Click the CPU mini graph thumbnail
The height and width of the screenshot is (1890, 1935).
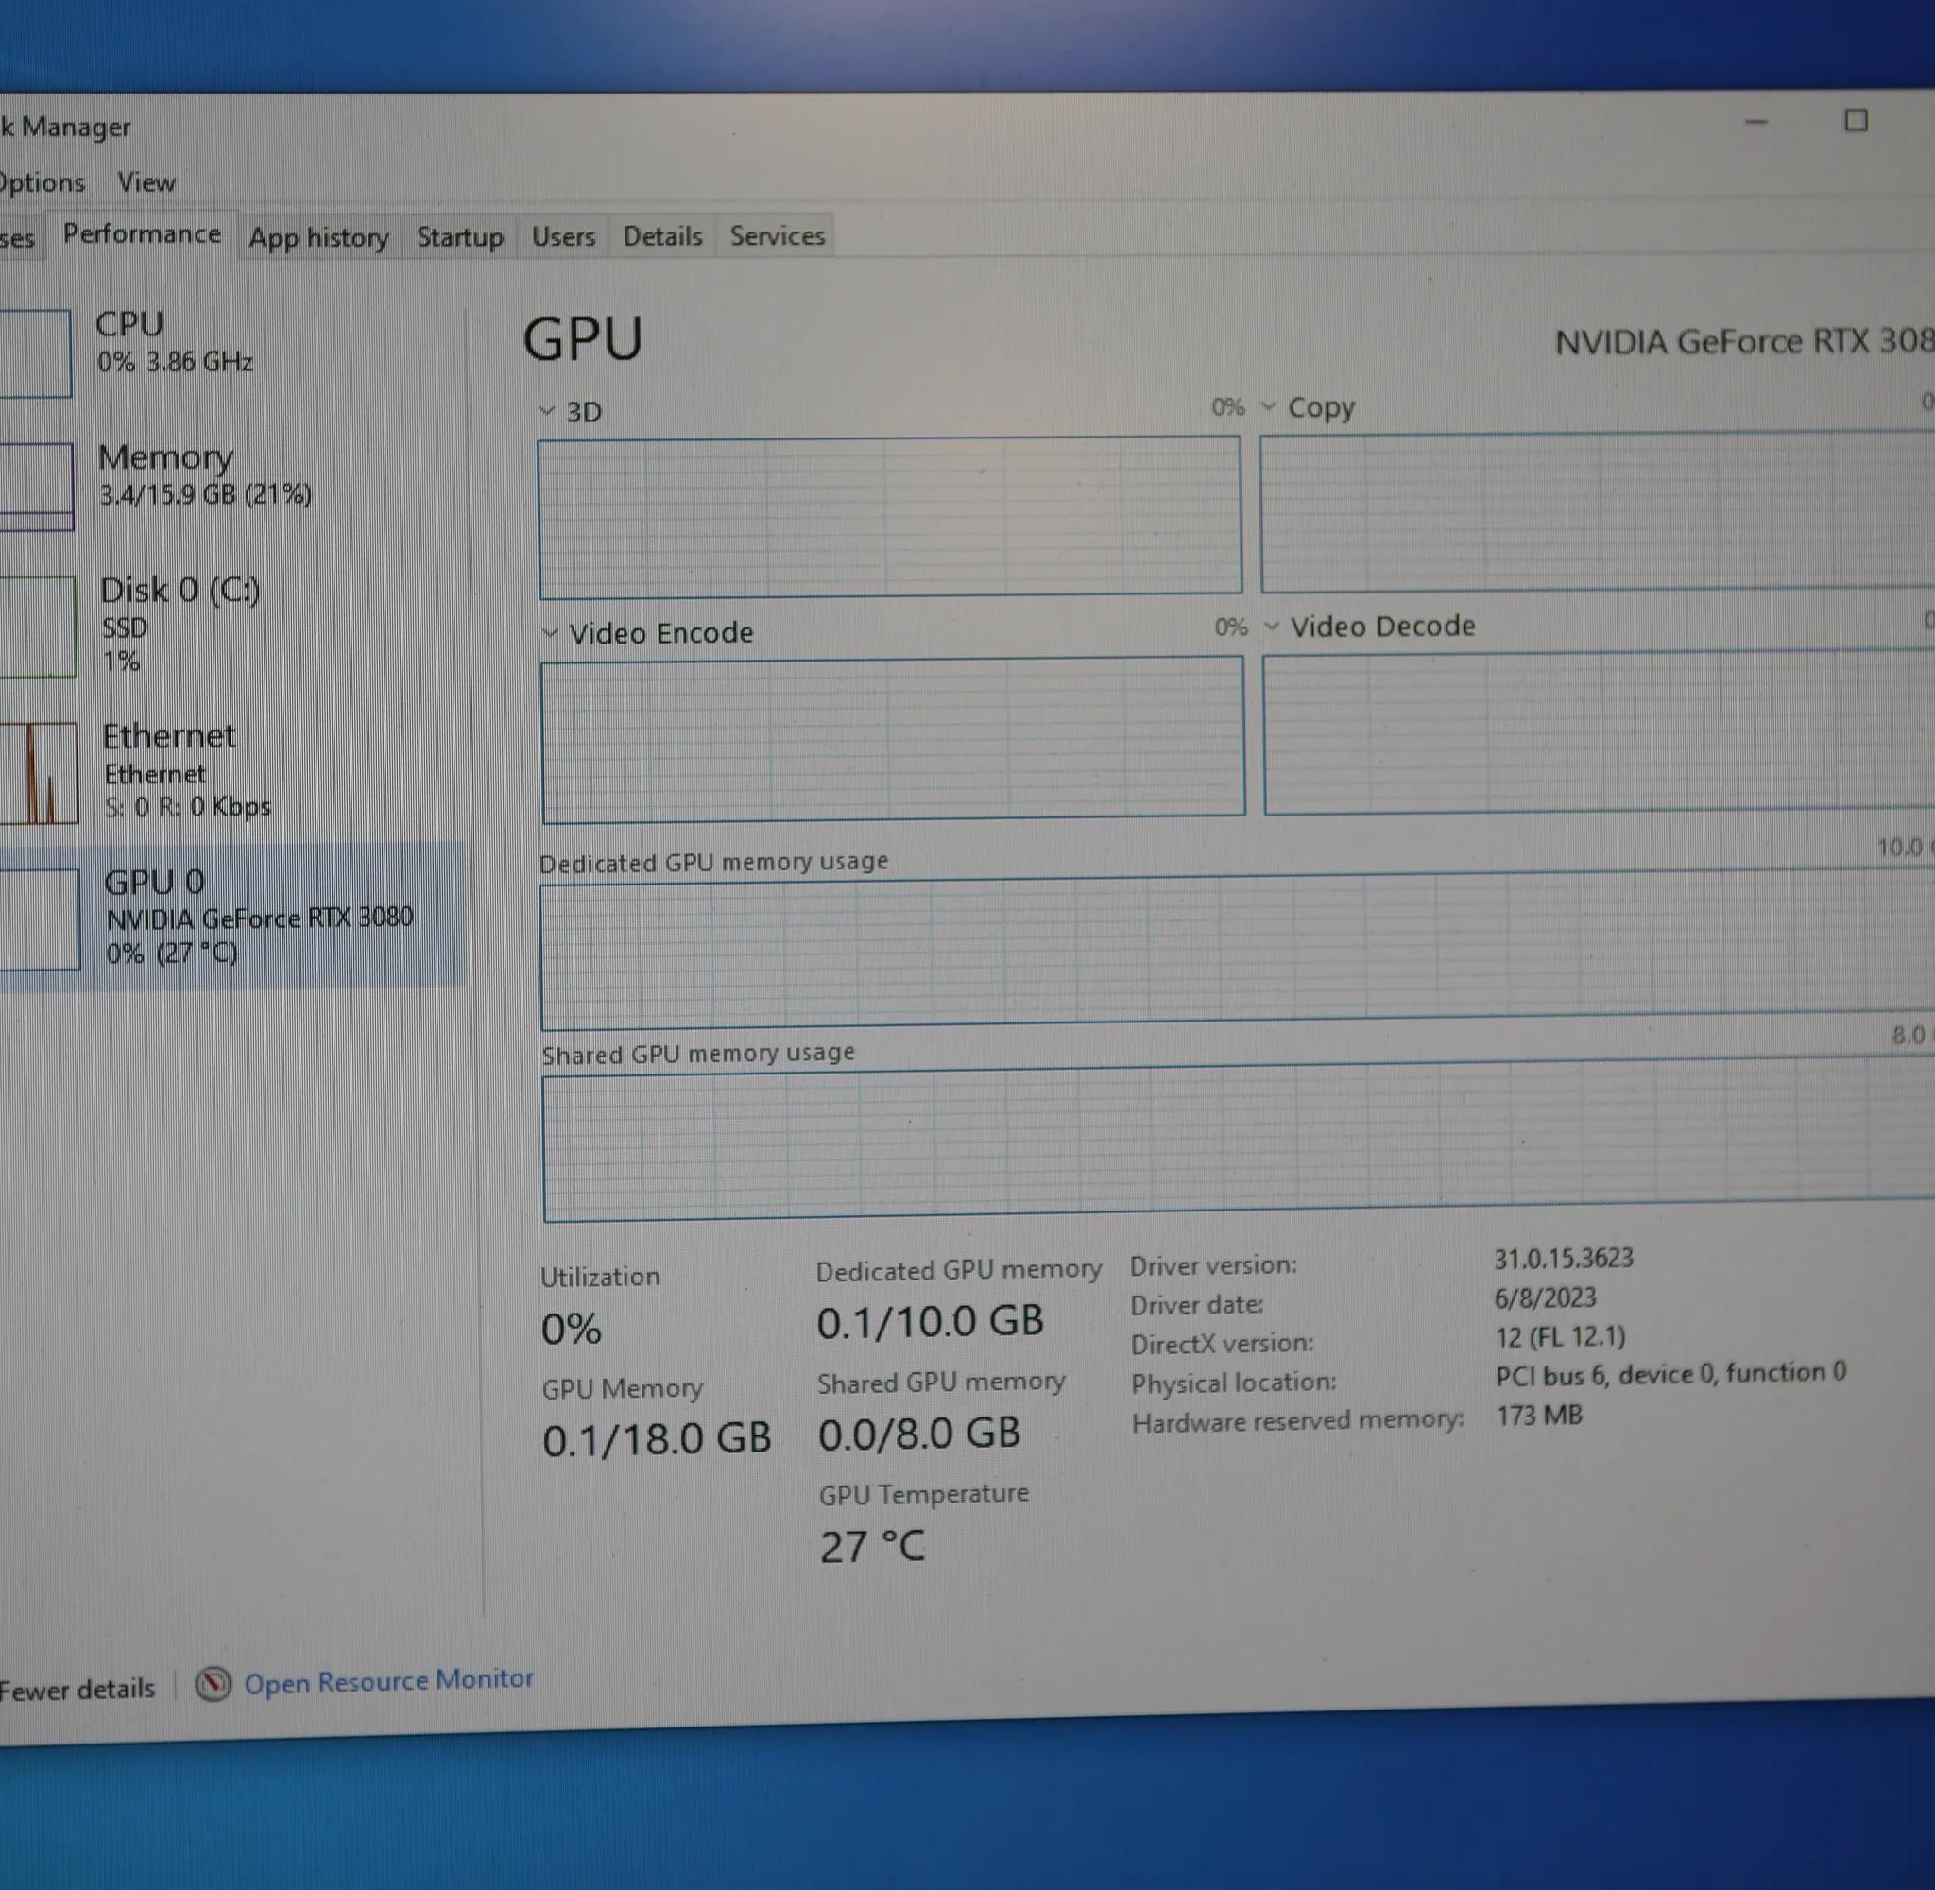[x=35, y=353]
